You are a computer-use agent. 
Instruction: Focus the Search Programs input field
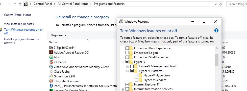(x=237, y=4)
